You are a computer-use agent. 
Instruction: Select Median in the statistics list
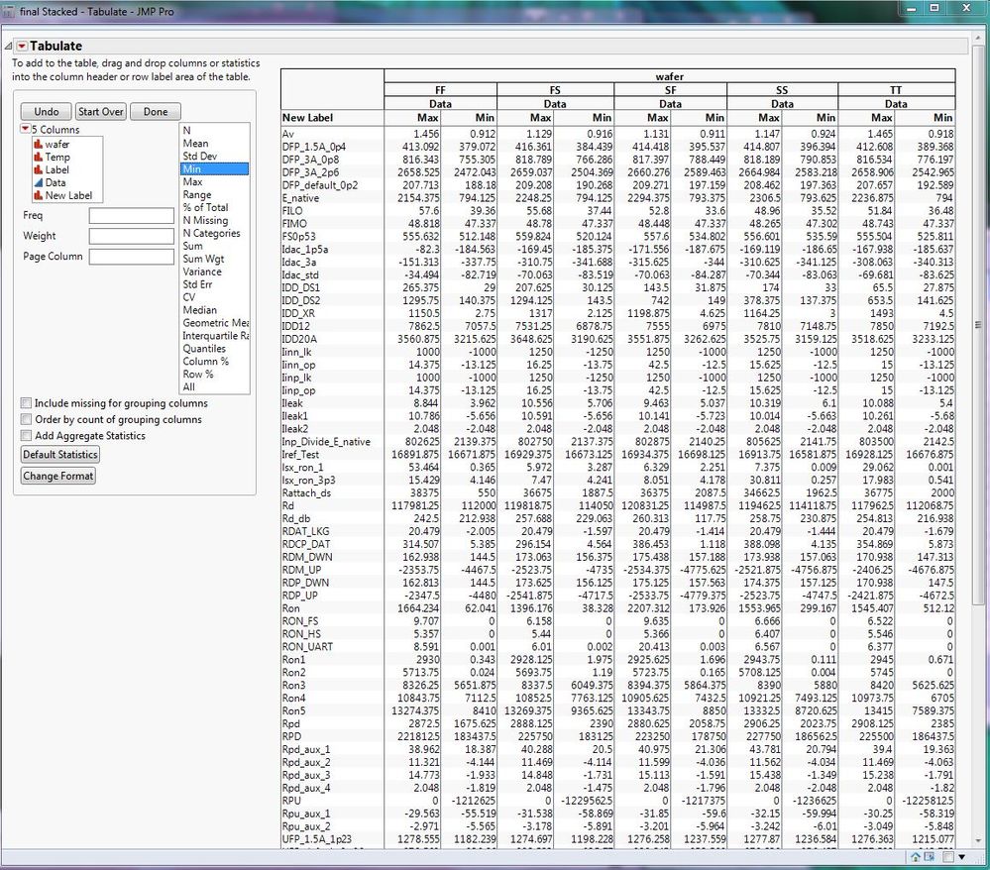(x=199, y=310)
